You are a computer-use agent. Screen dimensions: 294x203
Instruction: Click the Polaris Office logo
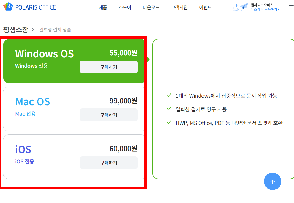tap(29, 7)
